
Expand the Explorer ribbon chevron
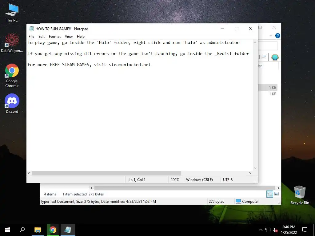pyautogui.click(x=271, y=36)
